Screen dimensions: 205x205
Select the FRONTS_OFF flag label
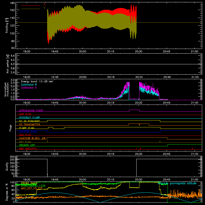coord(27,145)
